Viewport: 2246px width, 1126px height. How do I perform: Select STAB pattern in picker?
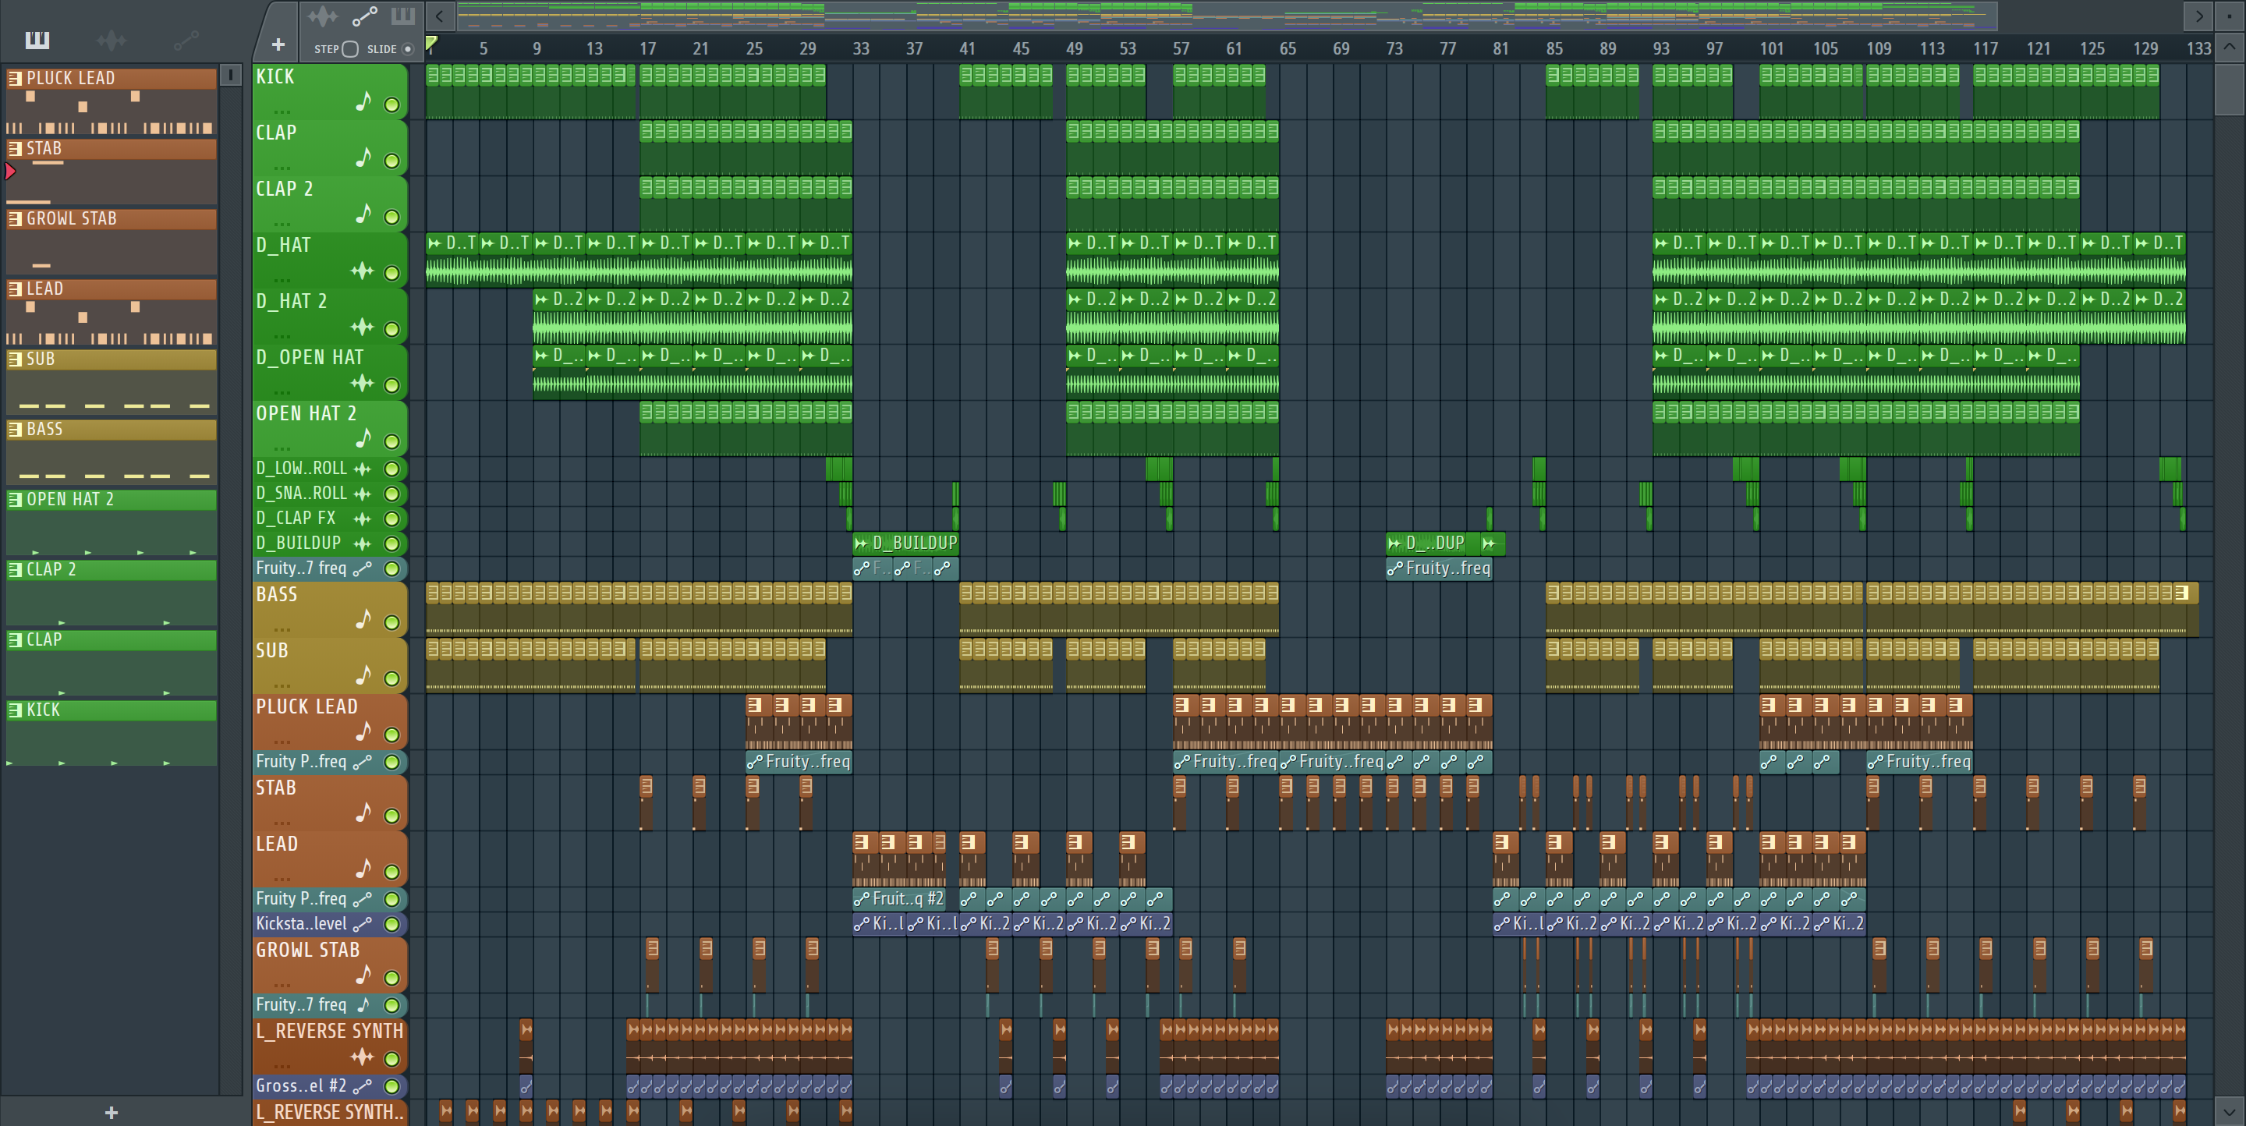(112, 172)
